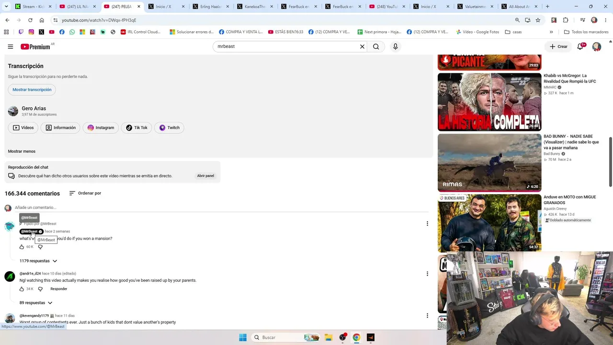The height and width of the screenshot is (345, 613).
Task: Click Abrir panel for chat replay
Action: point(205,176)
